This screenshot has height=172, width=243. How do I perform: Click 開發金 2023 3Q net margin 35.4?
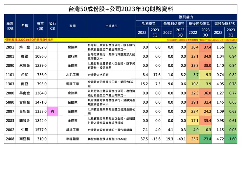[206, 120]
